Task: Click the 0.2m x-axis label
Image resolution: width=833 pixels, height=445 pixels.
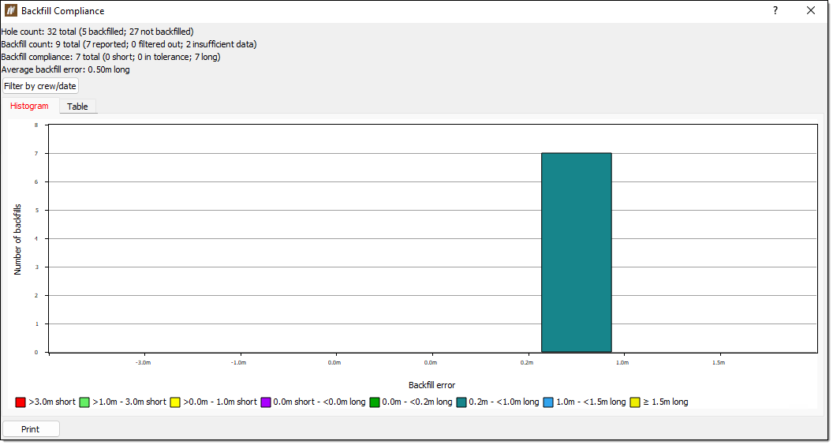Action: 527,363
